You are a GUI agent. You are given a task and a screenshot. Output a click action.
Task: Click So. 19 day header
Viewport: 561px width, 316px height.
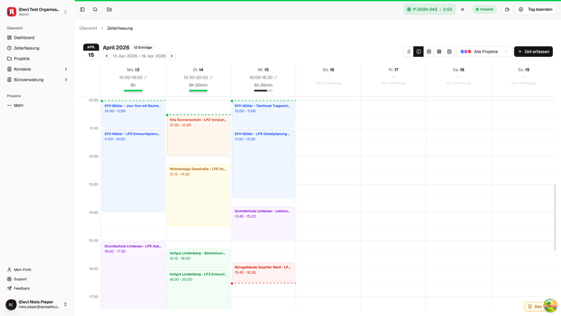[x=524, y=70]
